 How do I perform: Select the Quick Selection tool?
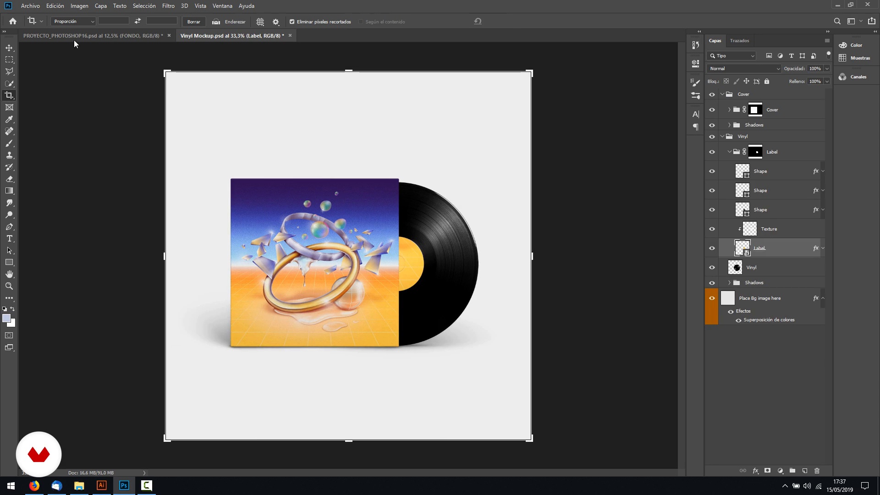click(9, 83)
